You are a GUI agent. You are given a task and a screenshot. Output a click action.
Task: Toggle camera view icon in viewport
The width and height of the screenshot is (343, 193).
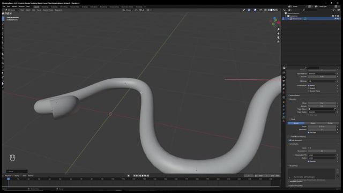(x=278, y=38)
